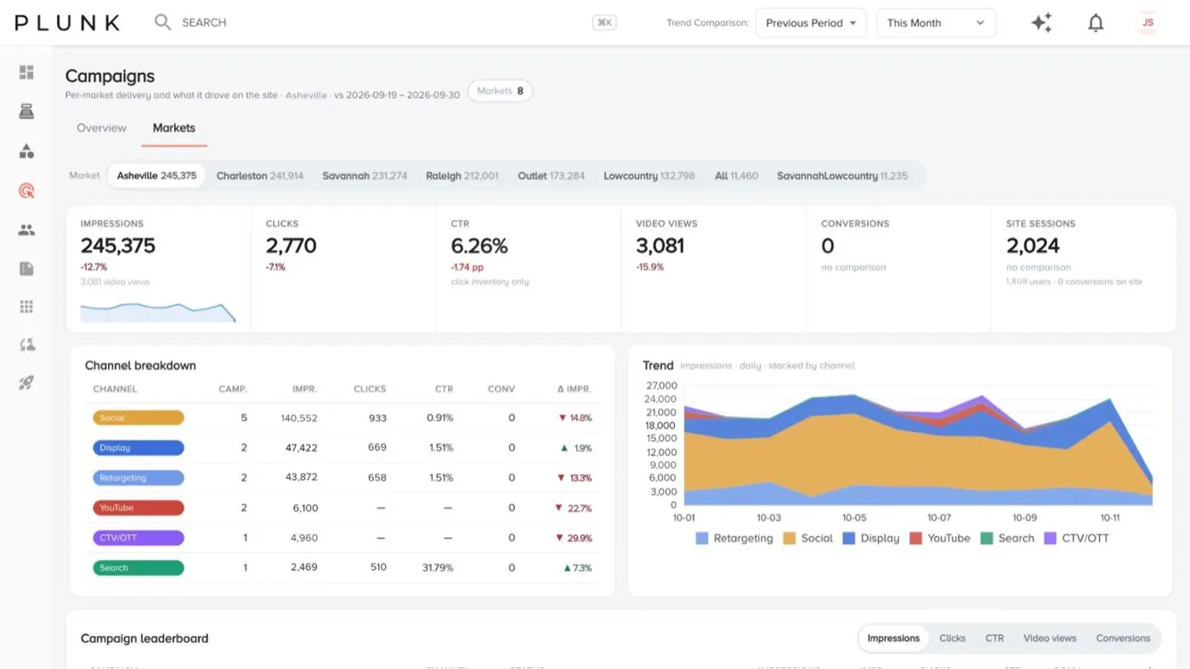The height and width of the screenshot is (669, 1190).
Task: Switch to the Markets tab
Action: pyautogui.click(x=174, y=128)
